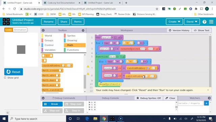The width and height of the screenshot is (216, 122).
Task: Collapse the toolbox with the left arrow
Action: pos(43,30)
